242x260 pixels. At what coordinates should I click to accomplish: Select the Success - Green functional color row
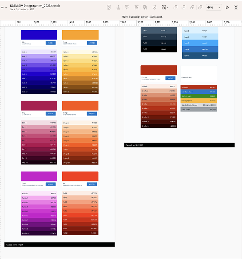[198, 96]
